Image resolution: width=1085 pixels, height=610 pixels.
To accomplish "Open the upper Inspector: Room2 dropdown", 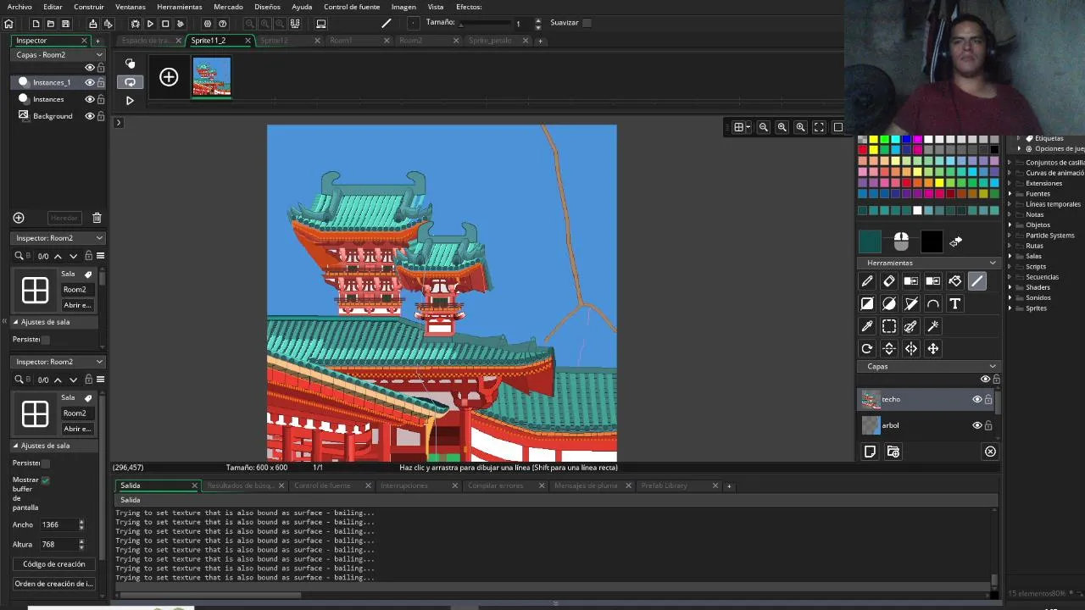I will coord(58,238).
